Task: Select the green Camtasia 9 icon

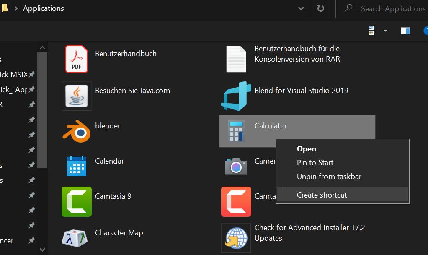Action: pyautogui.click(x=76, y=202)
